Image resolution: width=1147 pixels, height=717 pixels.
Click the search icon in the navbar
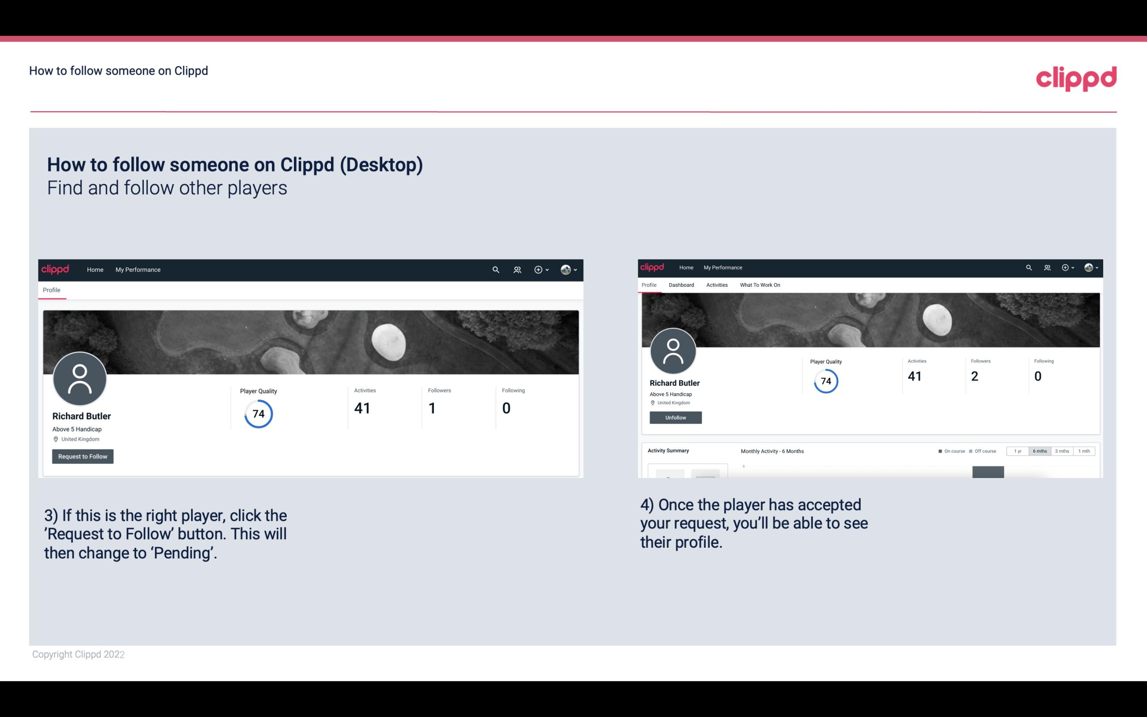pyautogui.click(x=494, y=269)
